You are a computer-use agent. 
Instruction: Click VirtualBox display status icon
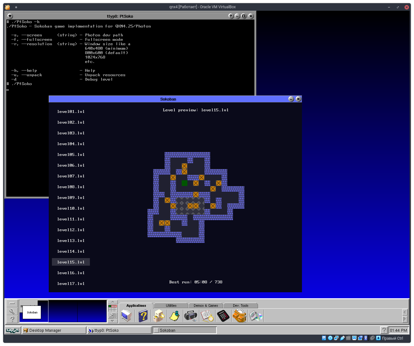point(354,338)
